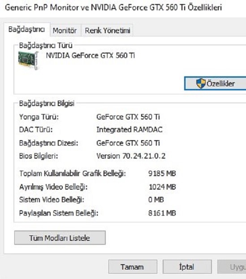
Task: Cancel using the İptal button
Action: (187, 267)
